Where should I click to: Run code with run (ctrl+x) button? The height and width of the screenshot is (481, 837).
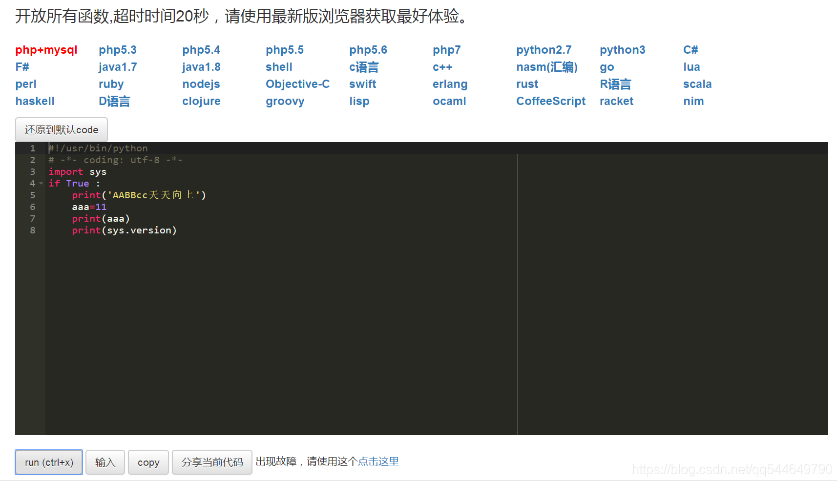tap(49, 462)
